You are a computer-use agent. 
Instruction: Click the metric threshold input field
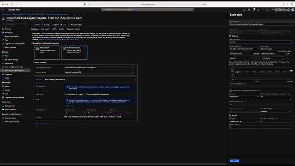[276, 97]
